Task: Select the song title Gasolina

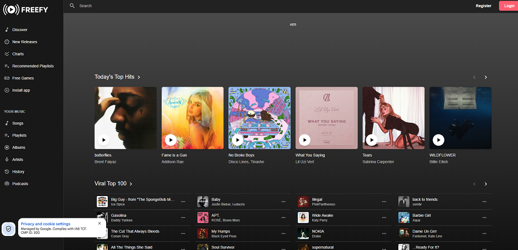Action: tap(119, 215)
